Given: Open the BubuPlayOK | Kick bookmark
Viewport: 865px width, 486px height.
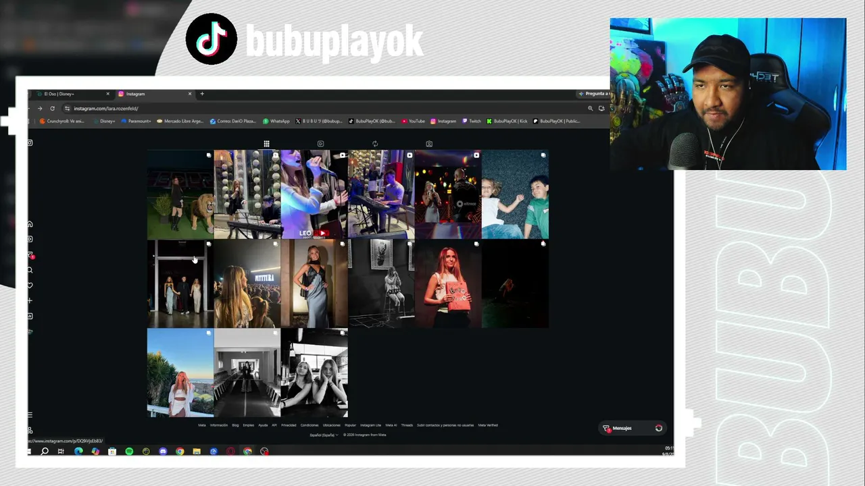Looking at the screenshot, I should [508, 122].
